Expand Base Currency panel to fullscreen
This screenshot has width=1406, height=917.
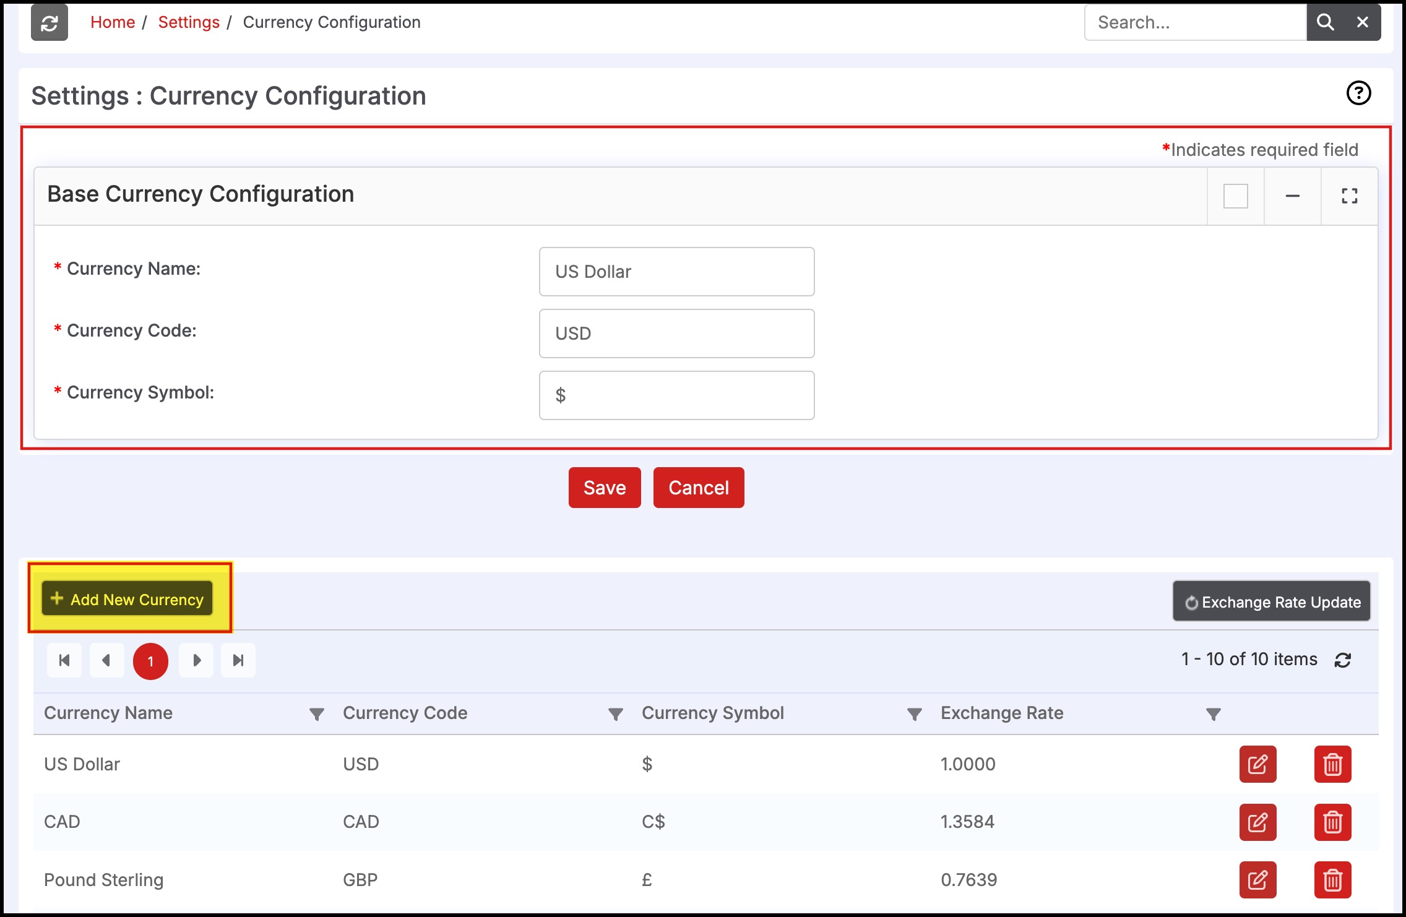pos(1349,196)
